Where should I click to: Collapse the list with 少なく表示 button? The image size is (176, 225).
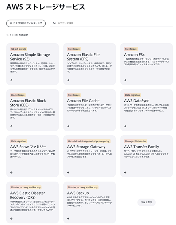[x=146, y=202]
